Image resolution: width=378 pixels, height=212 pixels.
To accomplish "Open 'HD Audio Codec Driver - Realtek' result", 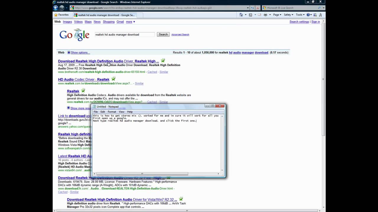I will [x=84, y=79].
